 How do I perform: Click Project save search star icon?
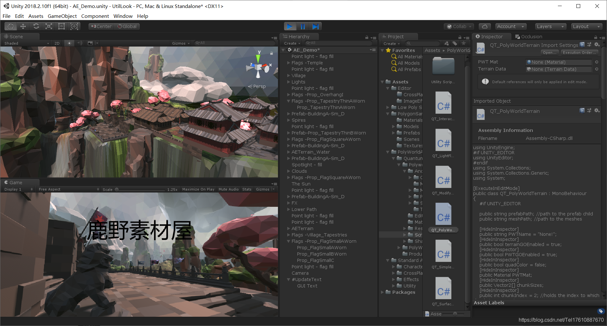tap(464, 43)
